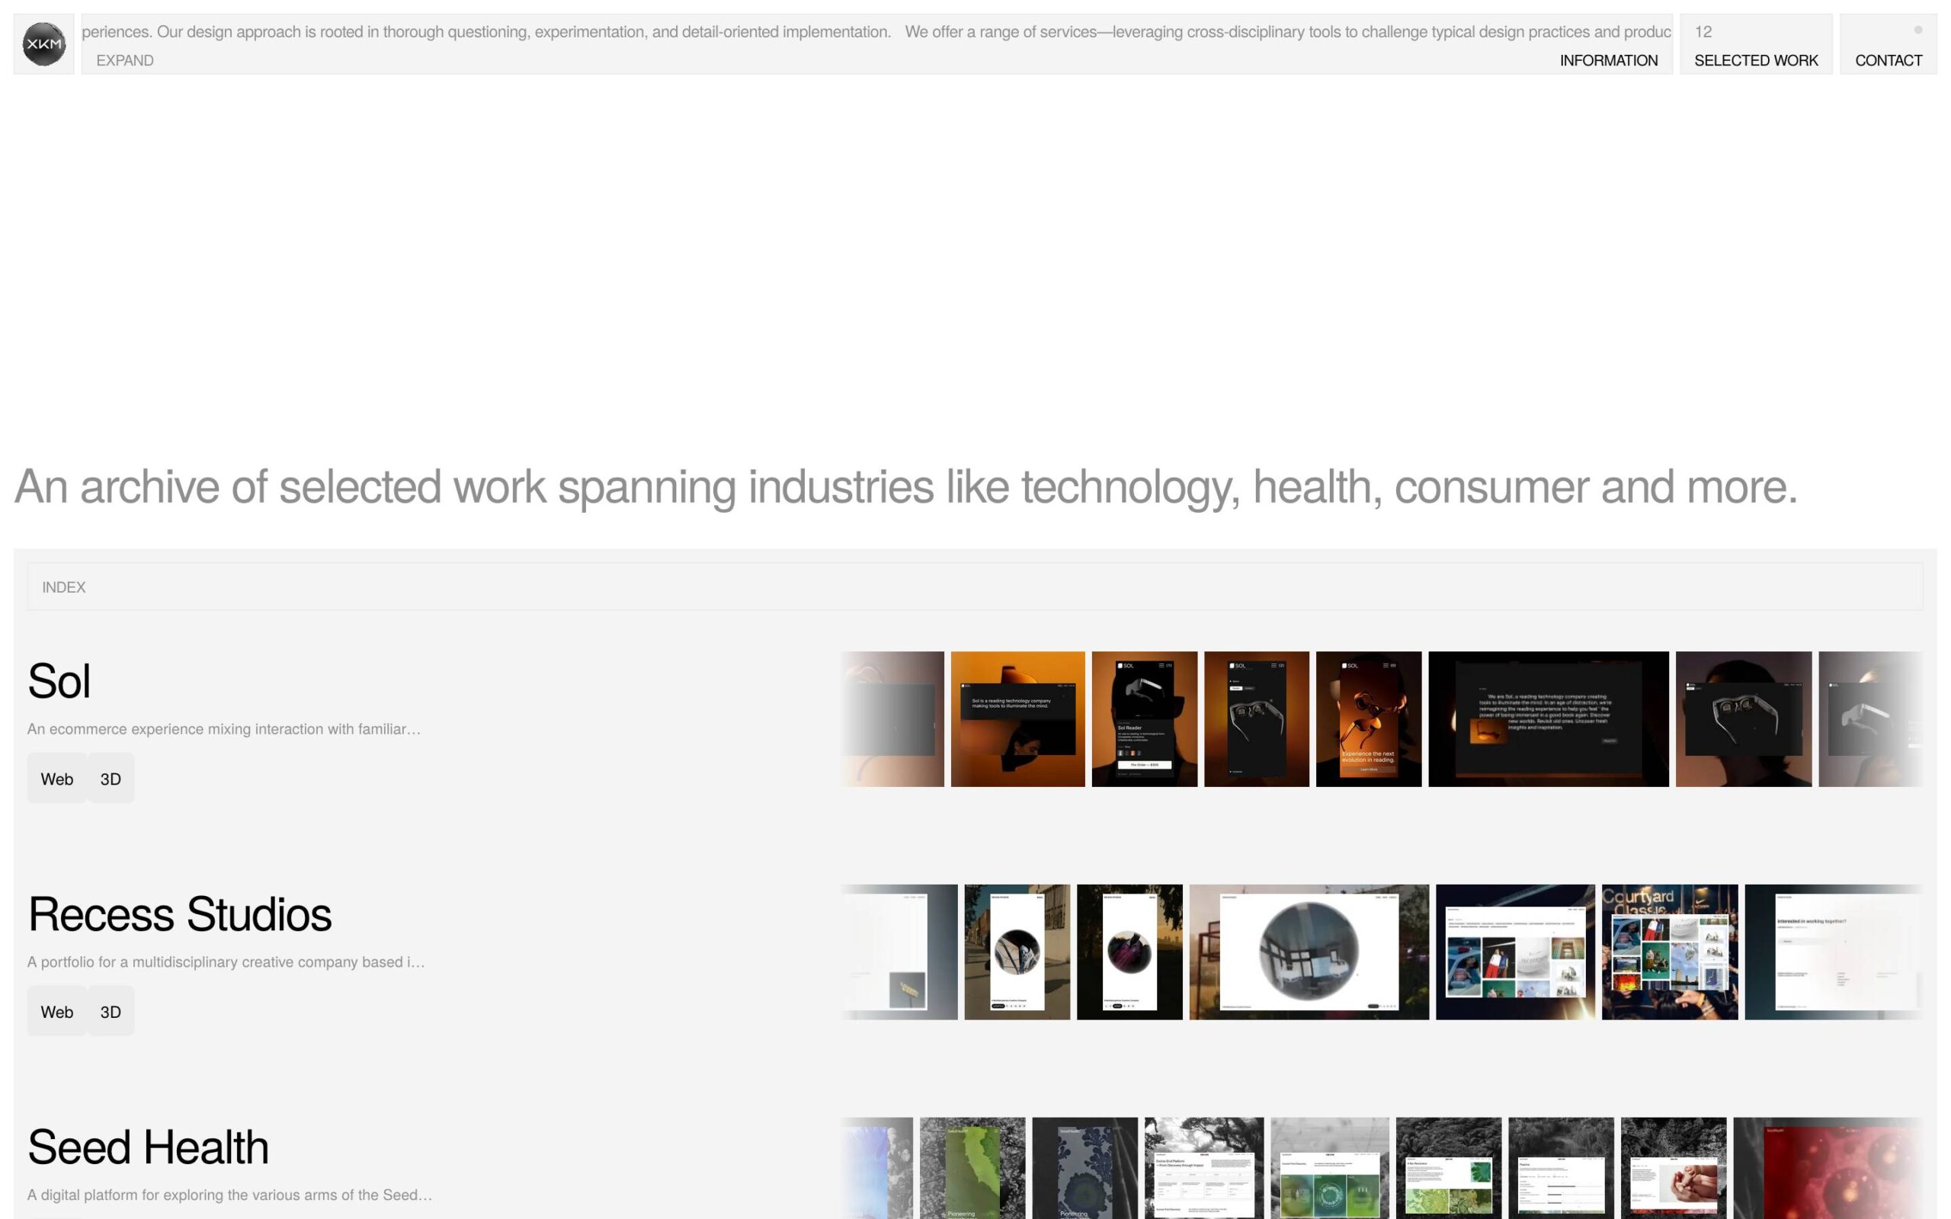
Task: Open Recess Studios glass sphere thumbnail
Action: click(x=1309, y=952)
